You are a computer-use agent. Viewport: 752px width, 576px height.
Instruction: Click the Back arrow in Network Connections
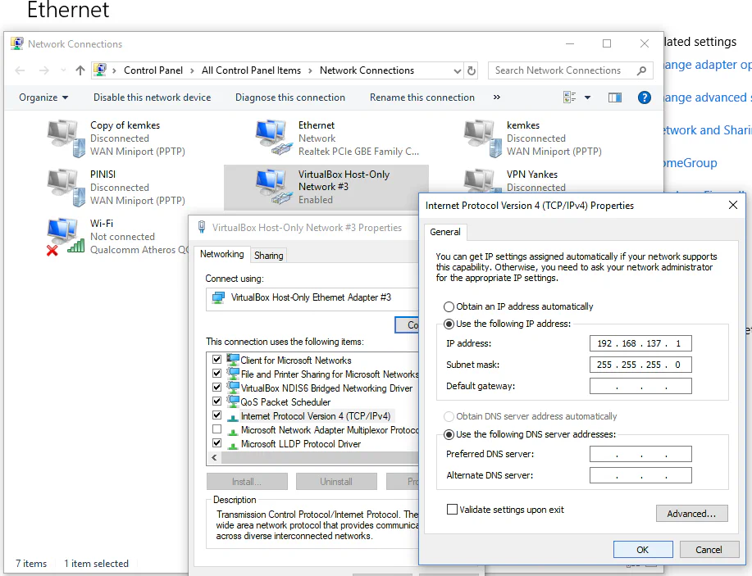[20, 70]
